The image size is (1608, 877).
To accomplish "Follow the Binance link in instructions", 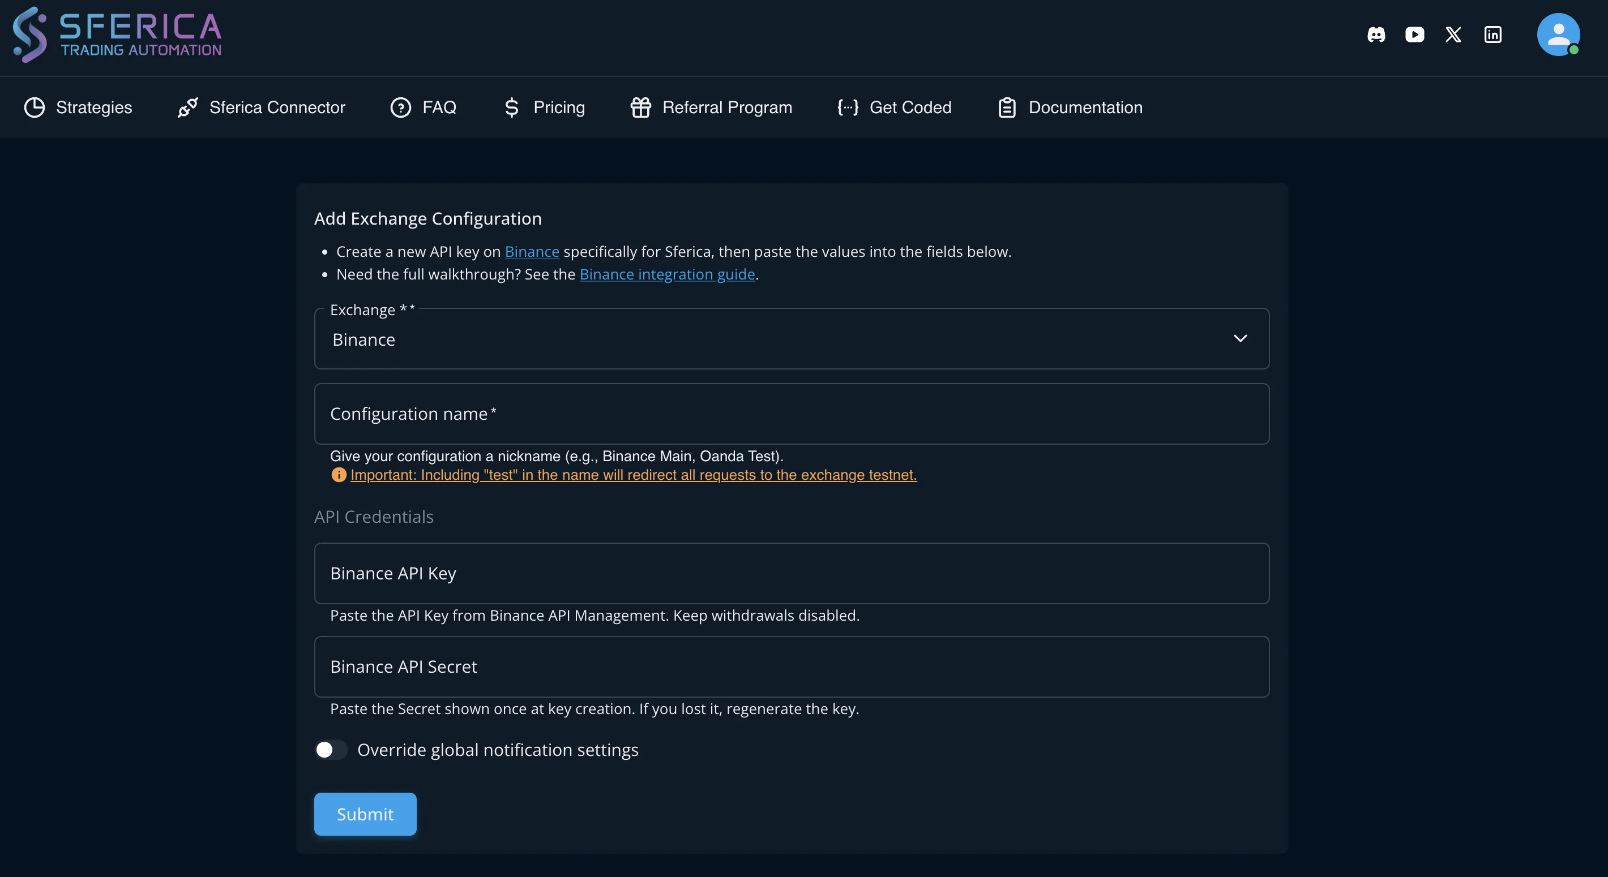I will pyautogui.click(x=532, y=251).
